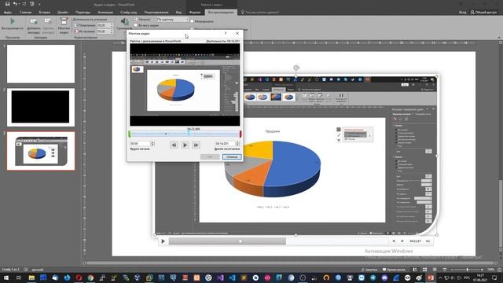Open the Переходы ribbon tab

pyautogui.click(x=83, y=13)
